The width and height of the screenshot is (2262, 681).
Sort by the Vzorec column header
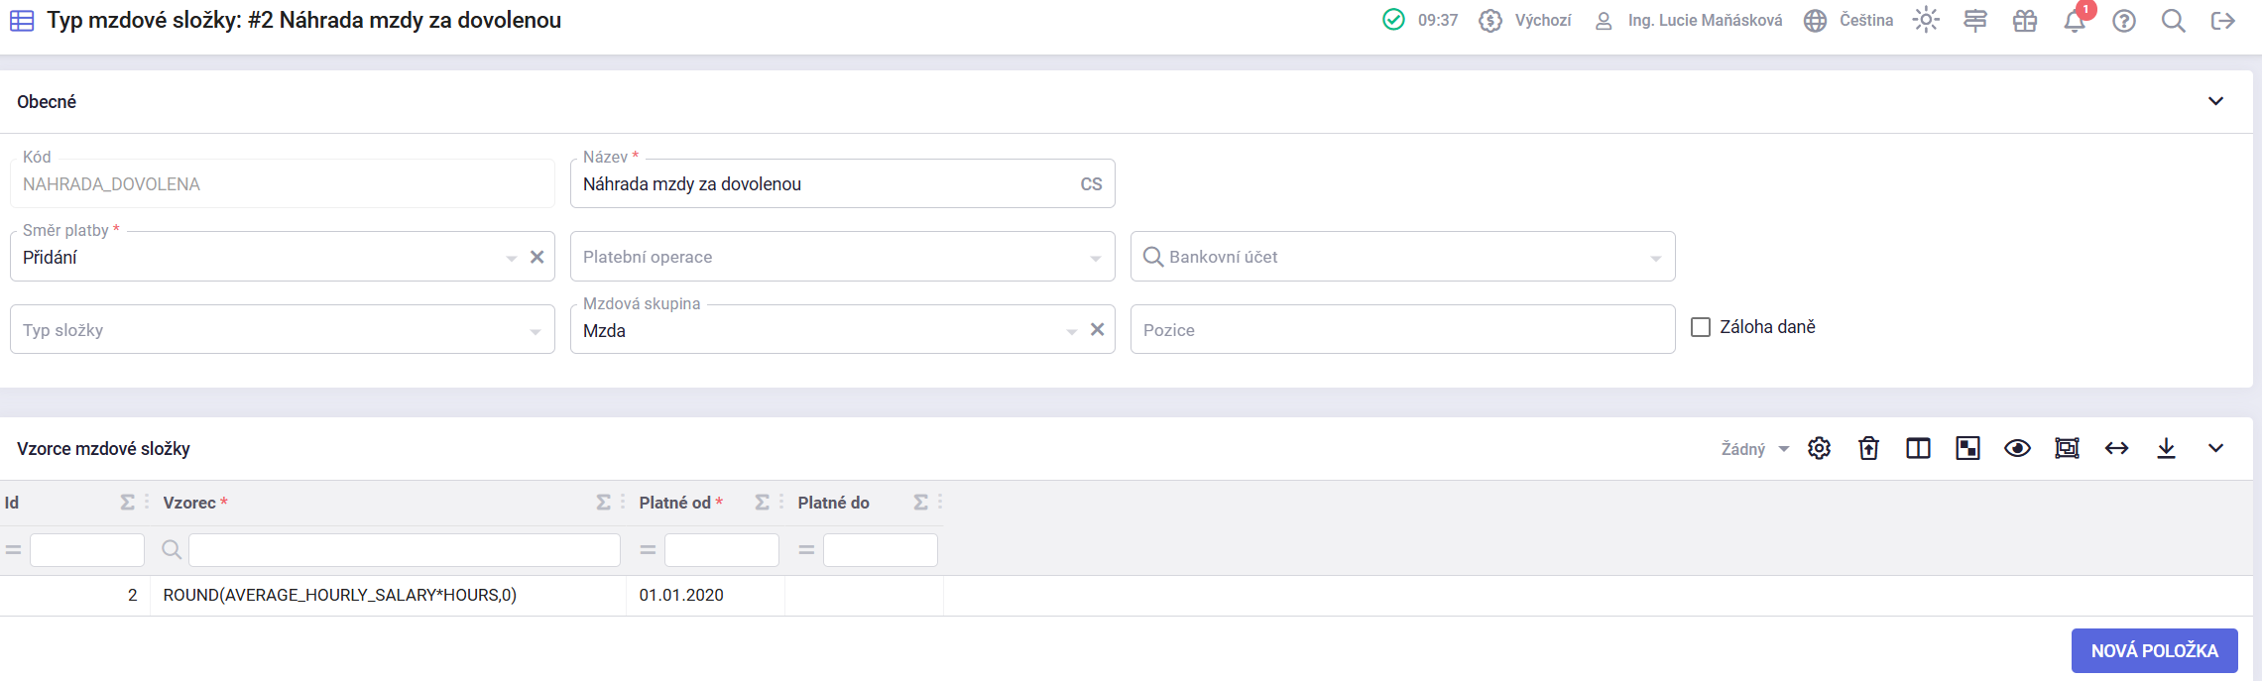point(189,504)
